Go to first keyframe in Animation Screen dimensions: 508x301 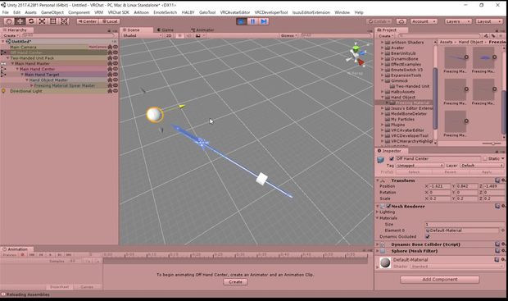point(32,255)
